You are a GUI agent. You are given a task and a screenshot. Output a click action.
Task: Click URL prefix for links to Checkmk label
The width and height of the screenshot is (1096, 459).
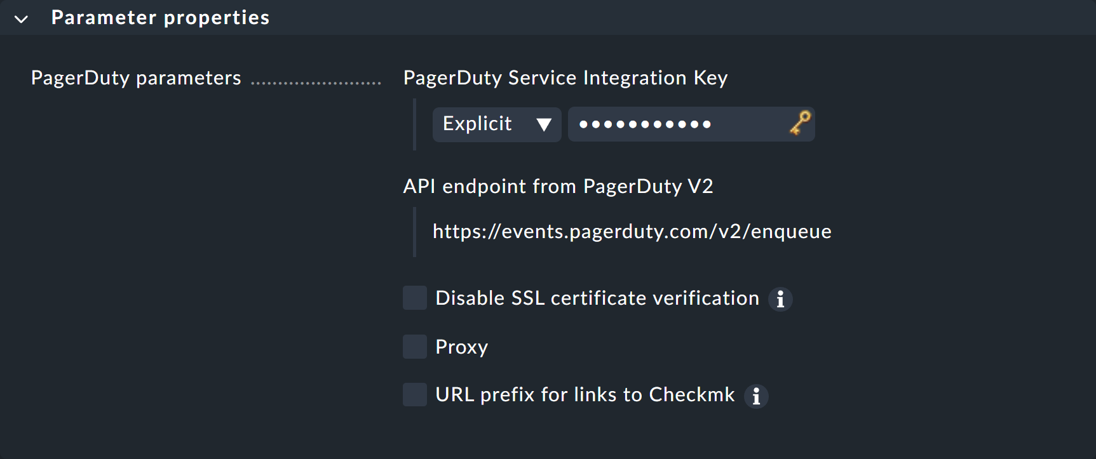click(585, 394)
